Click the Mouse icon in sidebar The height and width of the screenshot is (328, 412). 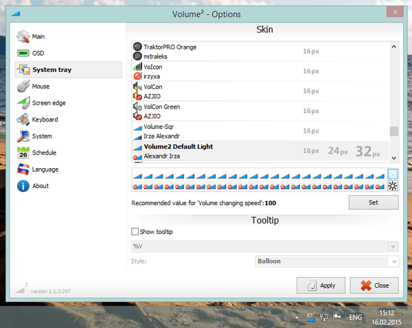point(23,86)
